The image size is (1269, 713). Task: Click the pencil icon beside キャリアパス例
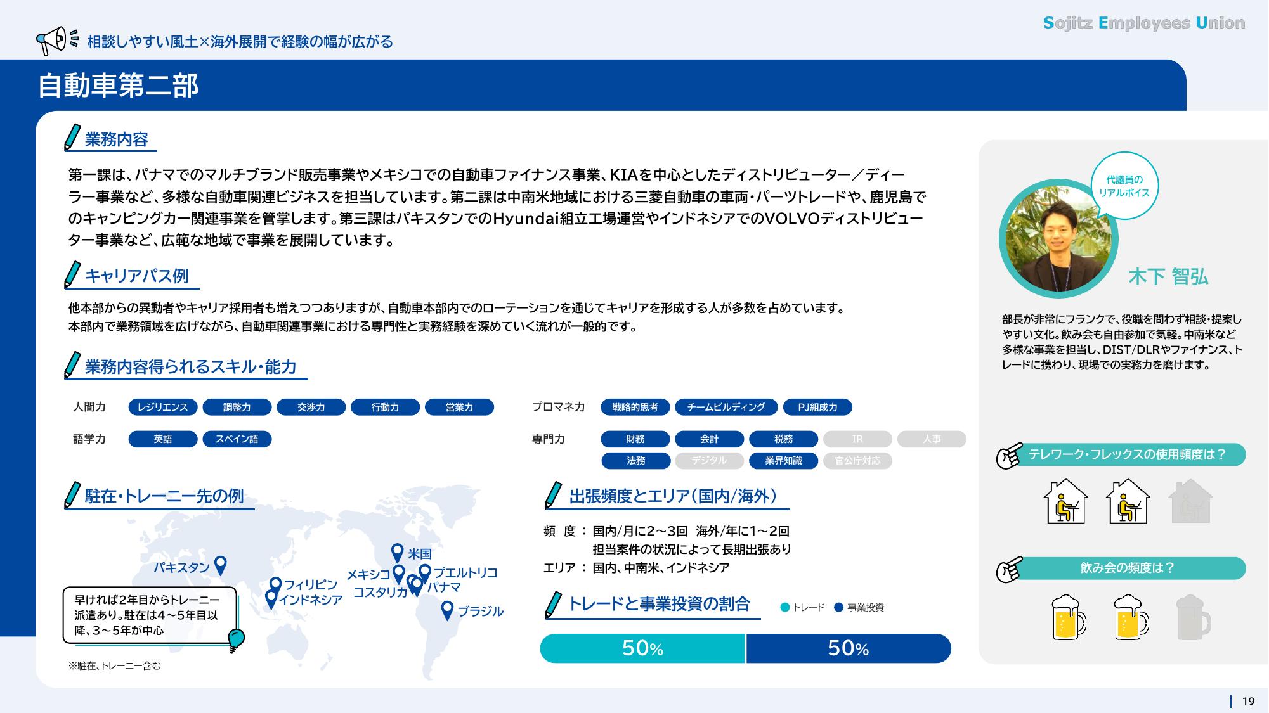point(73,274)
